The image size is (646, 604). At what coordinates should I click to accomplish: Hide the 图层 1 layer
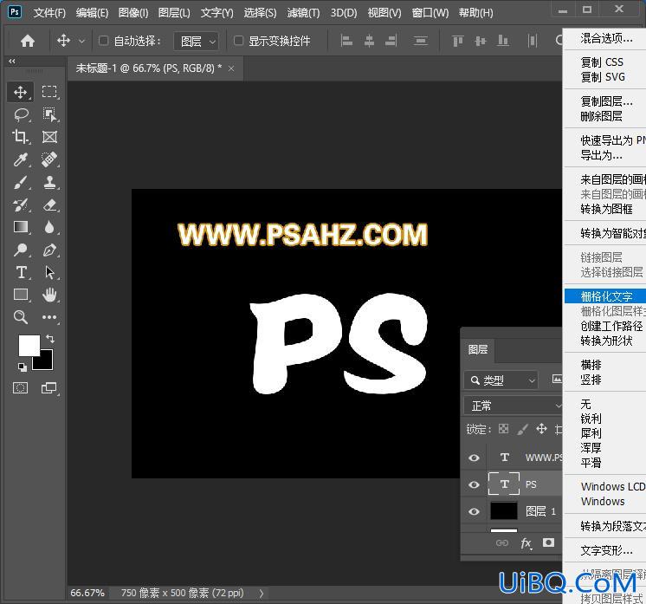click(x=474, y=511)
